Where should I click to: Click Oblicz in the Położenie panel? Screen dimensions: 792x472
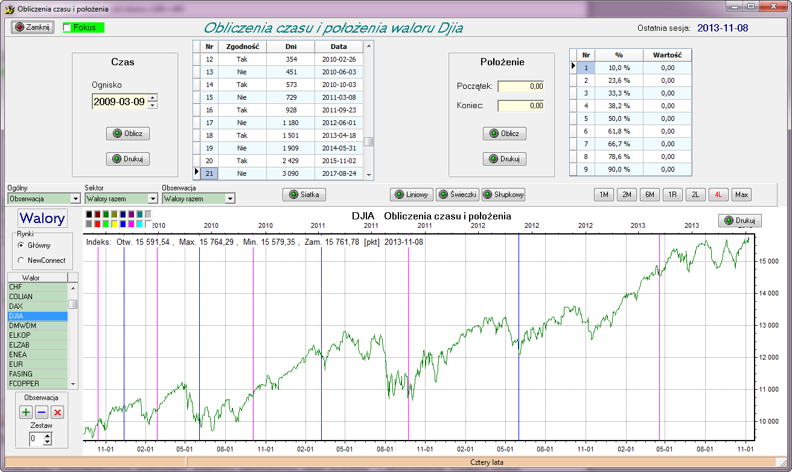pos(505,134)
